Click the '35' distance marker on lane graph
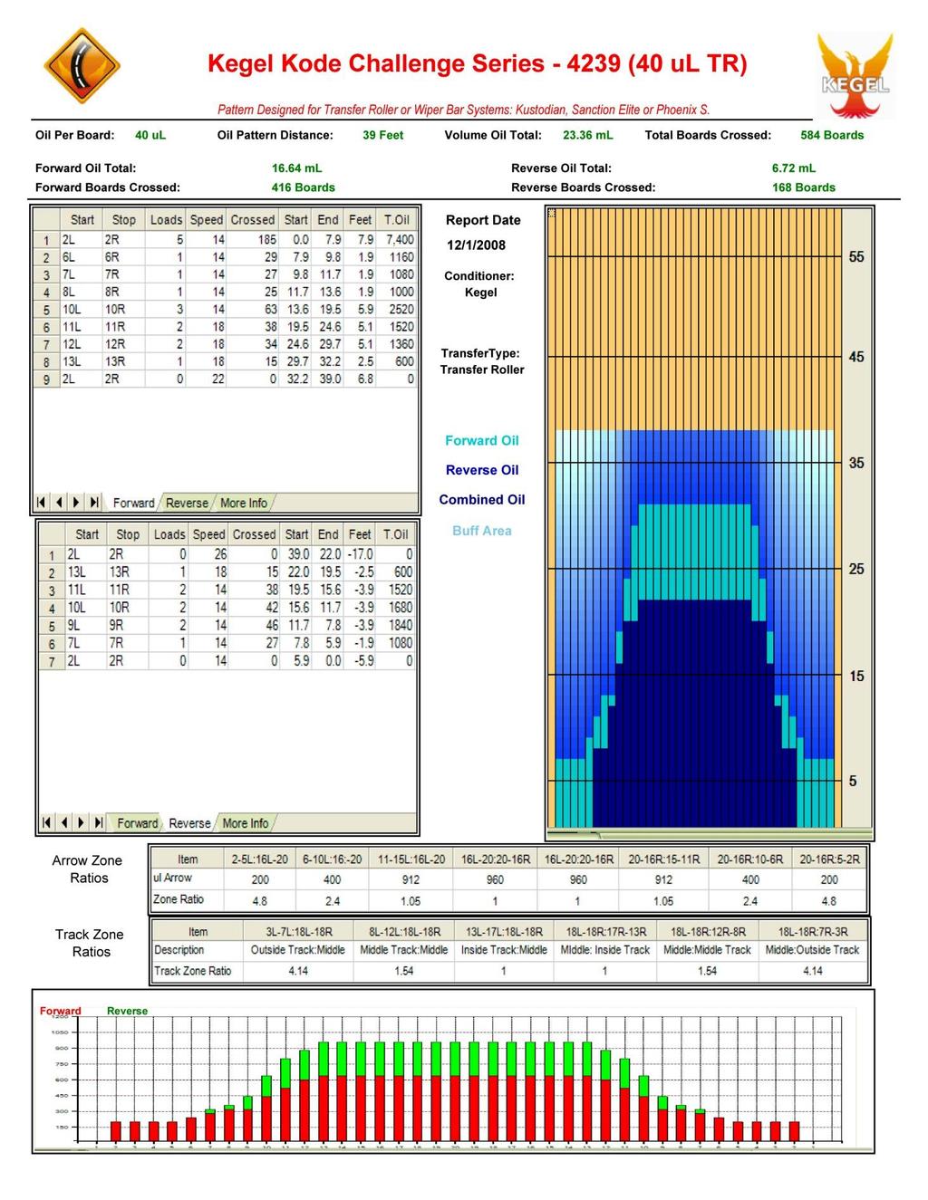Viewport: 928px width, 1200px height. pyautogui.click(x=856, y=463)
